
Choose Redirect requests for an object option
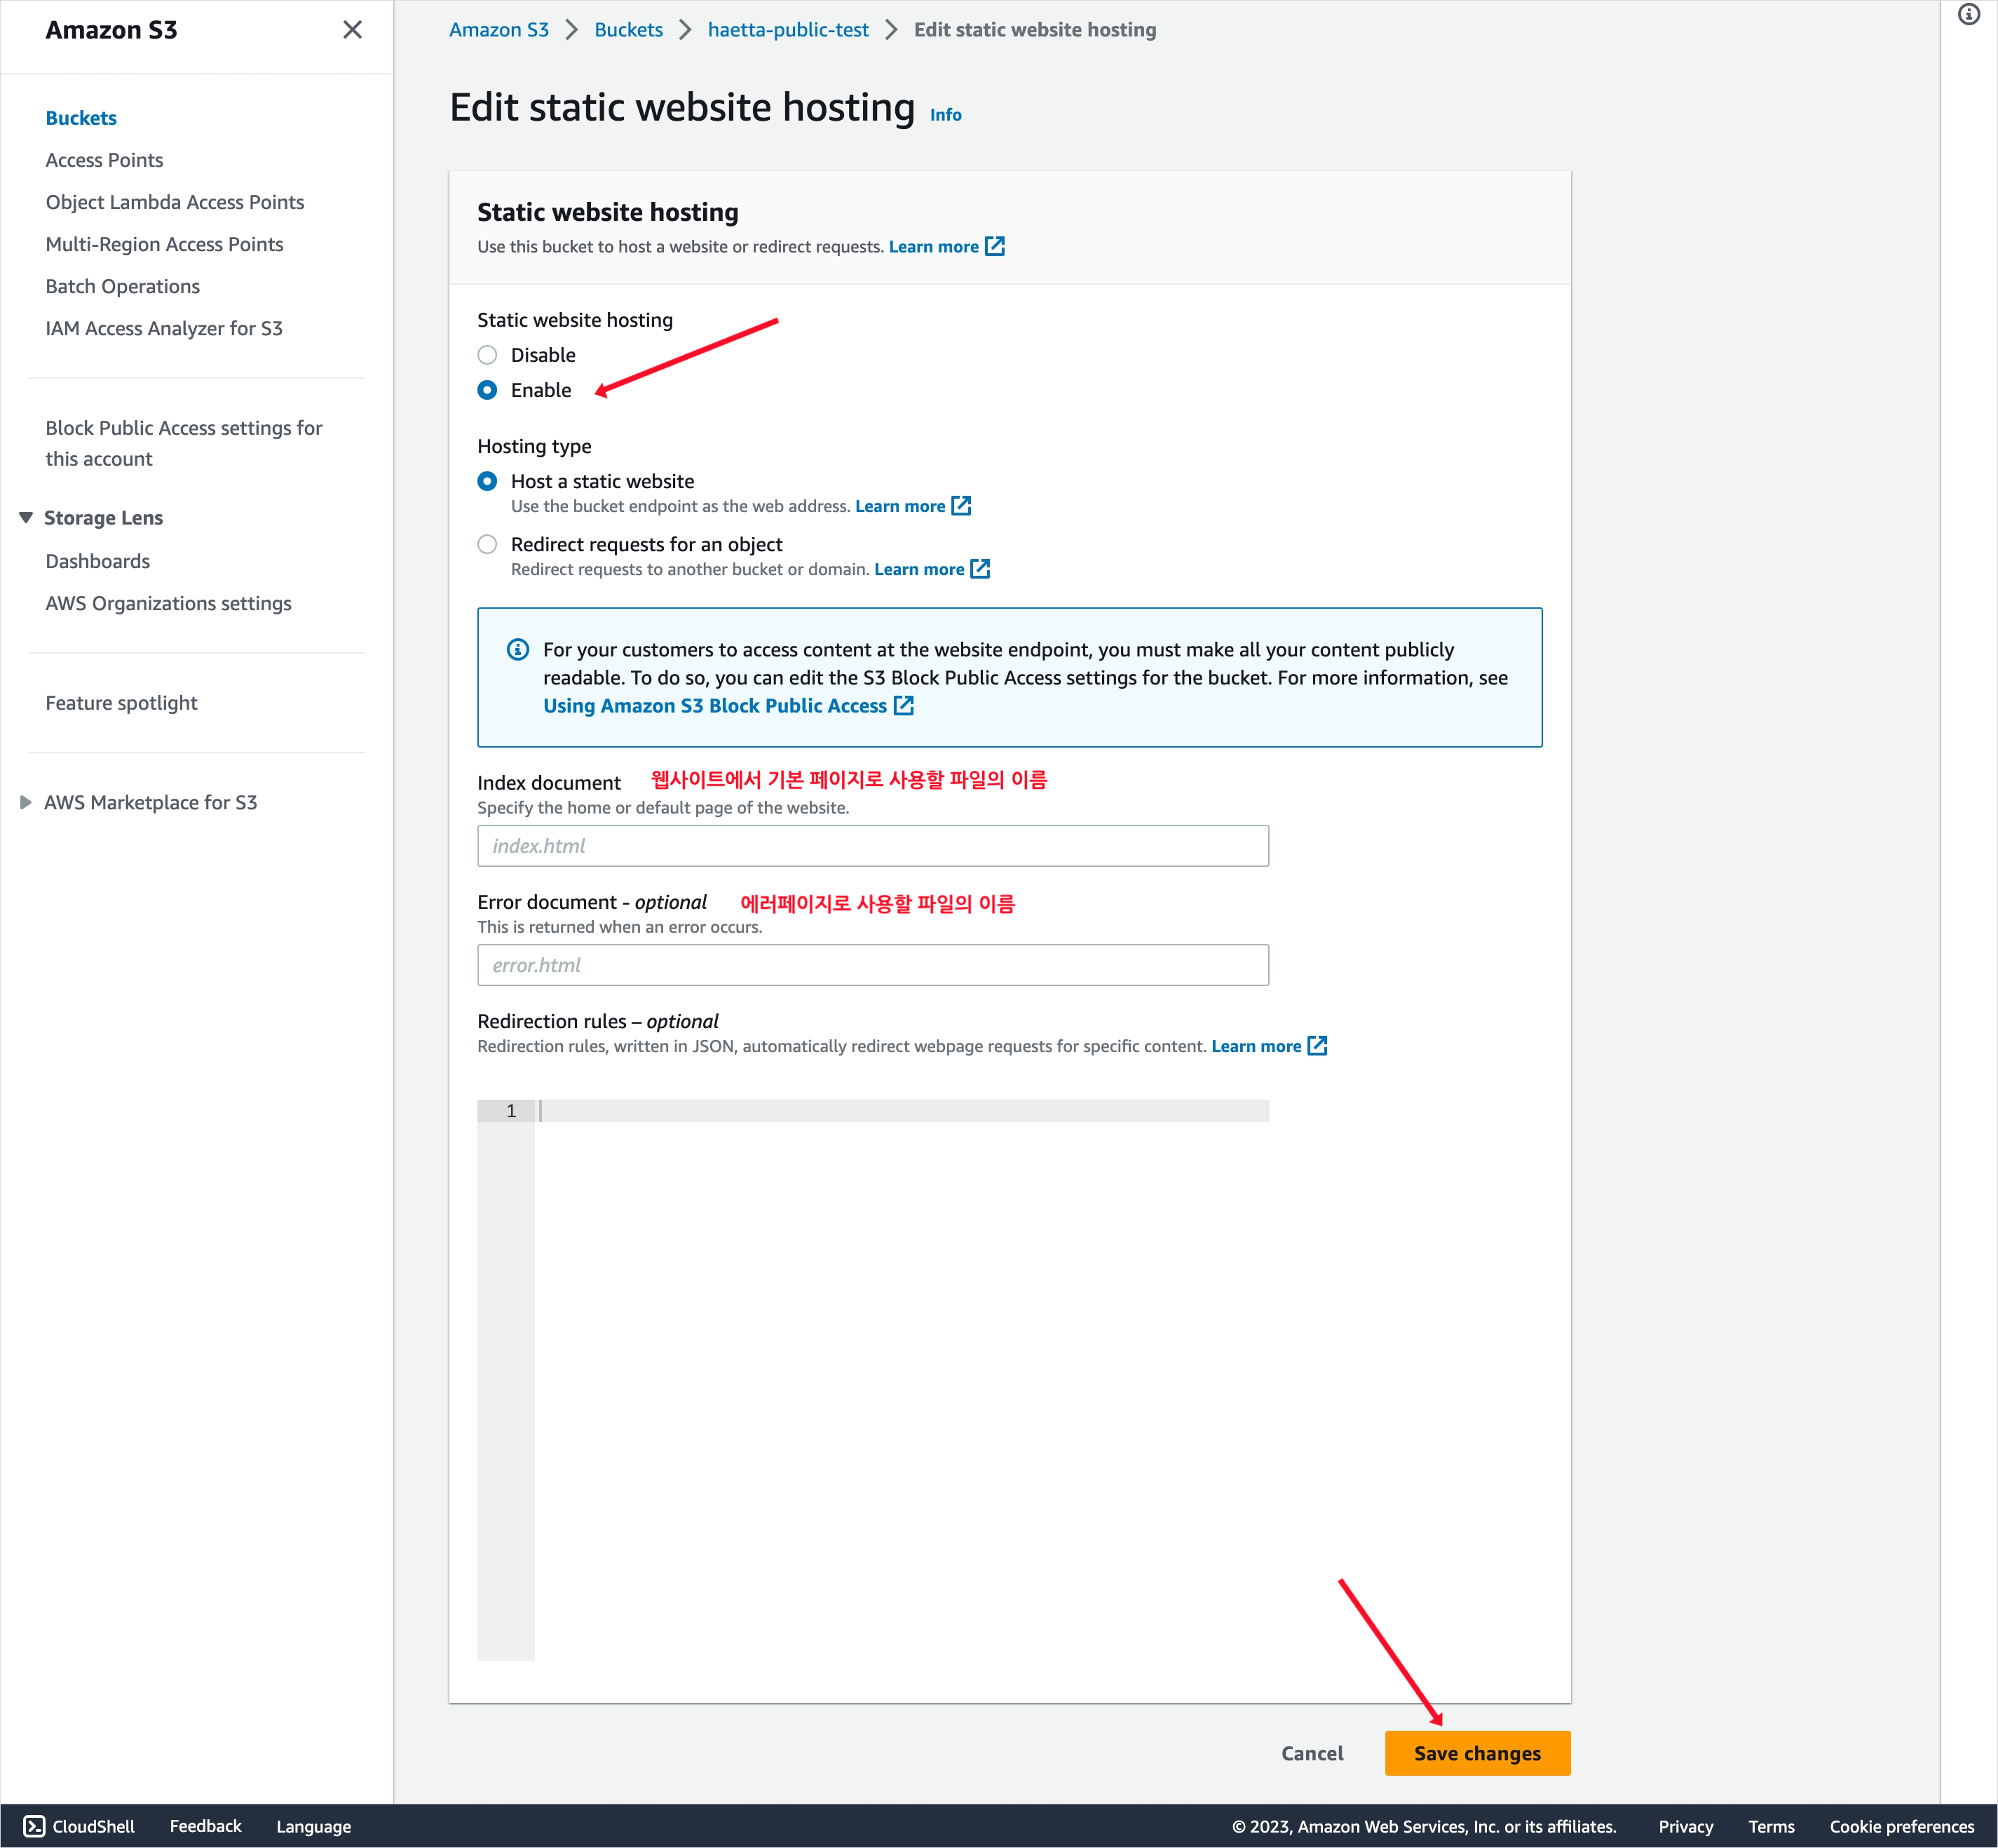pyautogui.click(x=487, y=544)
